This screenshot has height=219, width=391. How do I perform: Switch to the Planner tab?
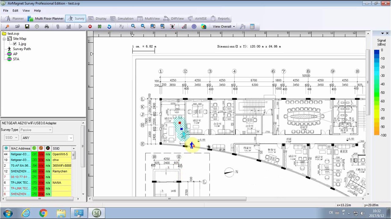(14, 19)
